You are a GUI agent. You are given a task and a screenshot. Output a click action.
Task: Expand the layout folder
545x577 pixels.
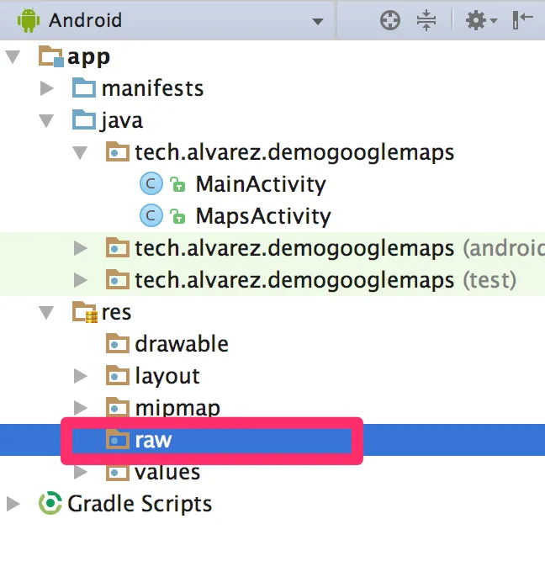point(80,376)
